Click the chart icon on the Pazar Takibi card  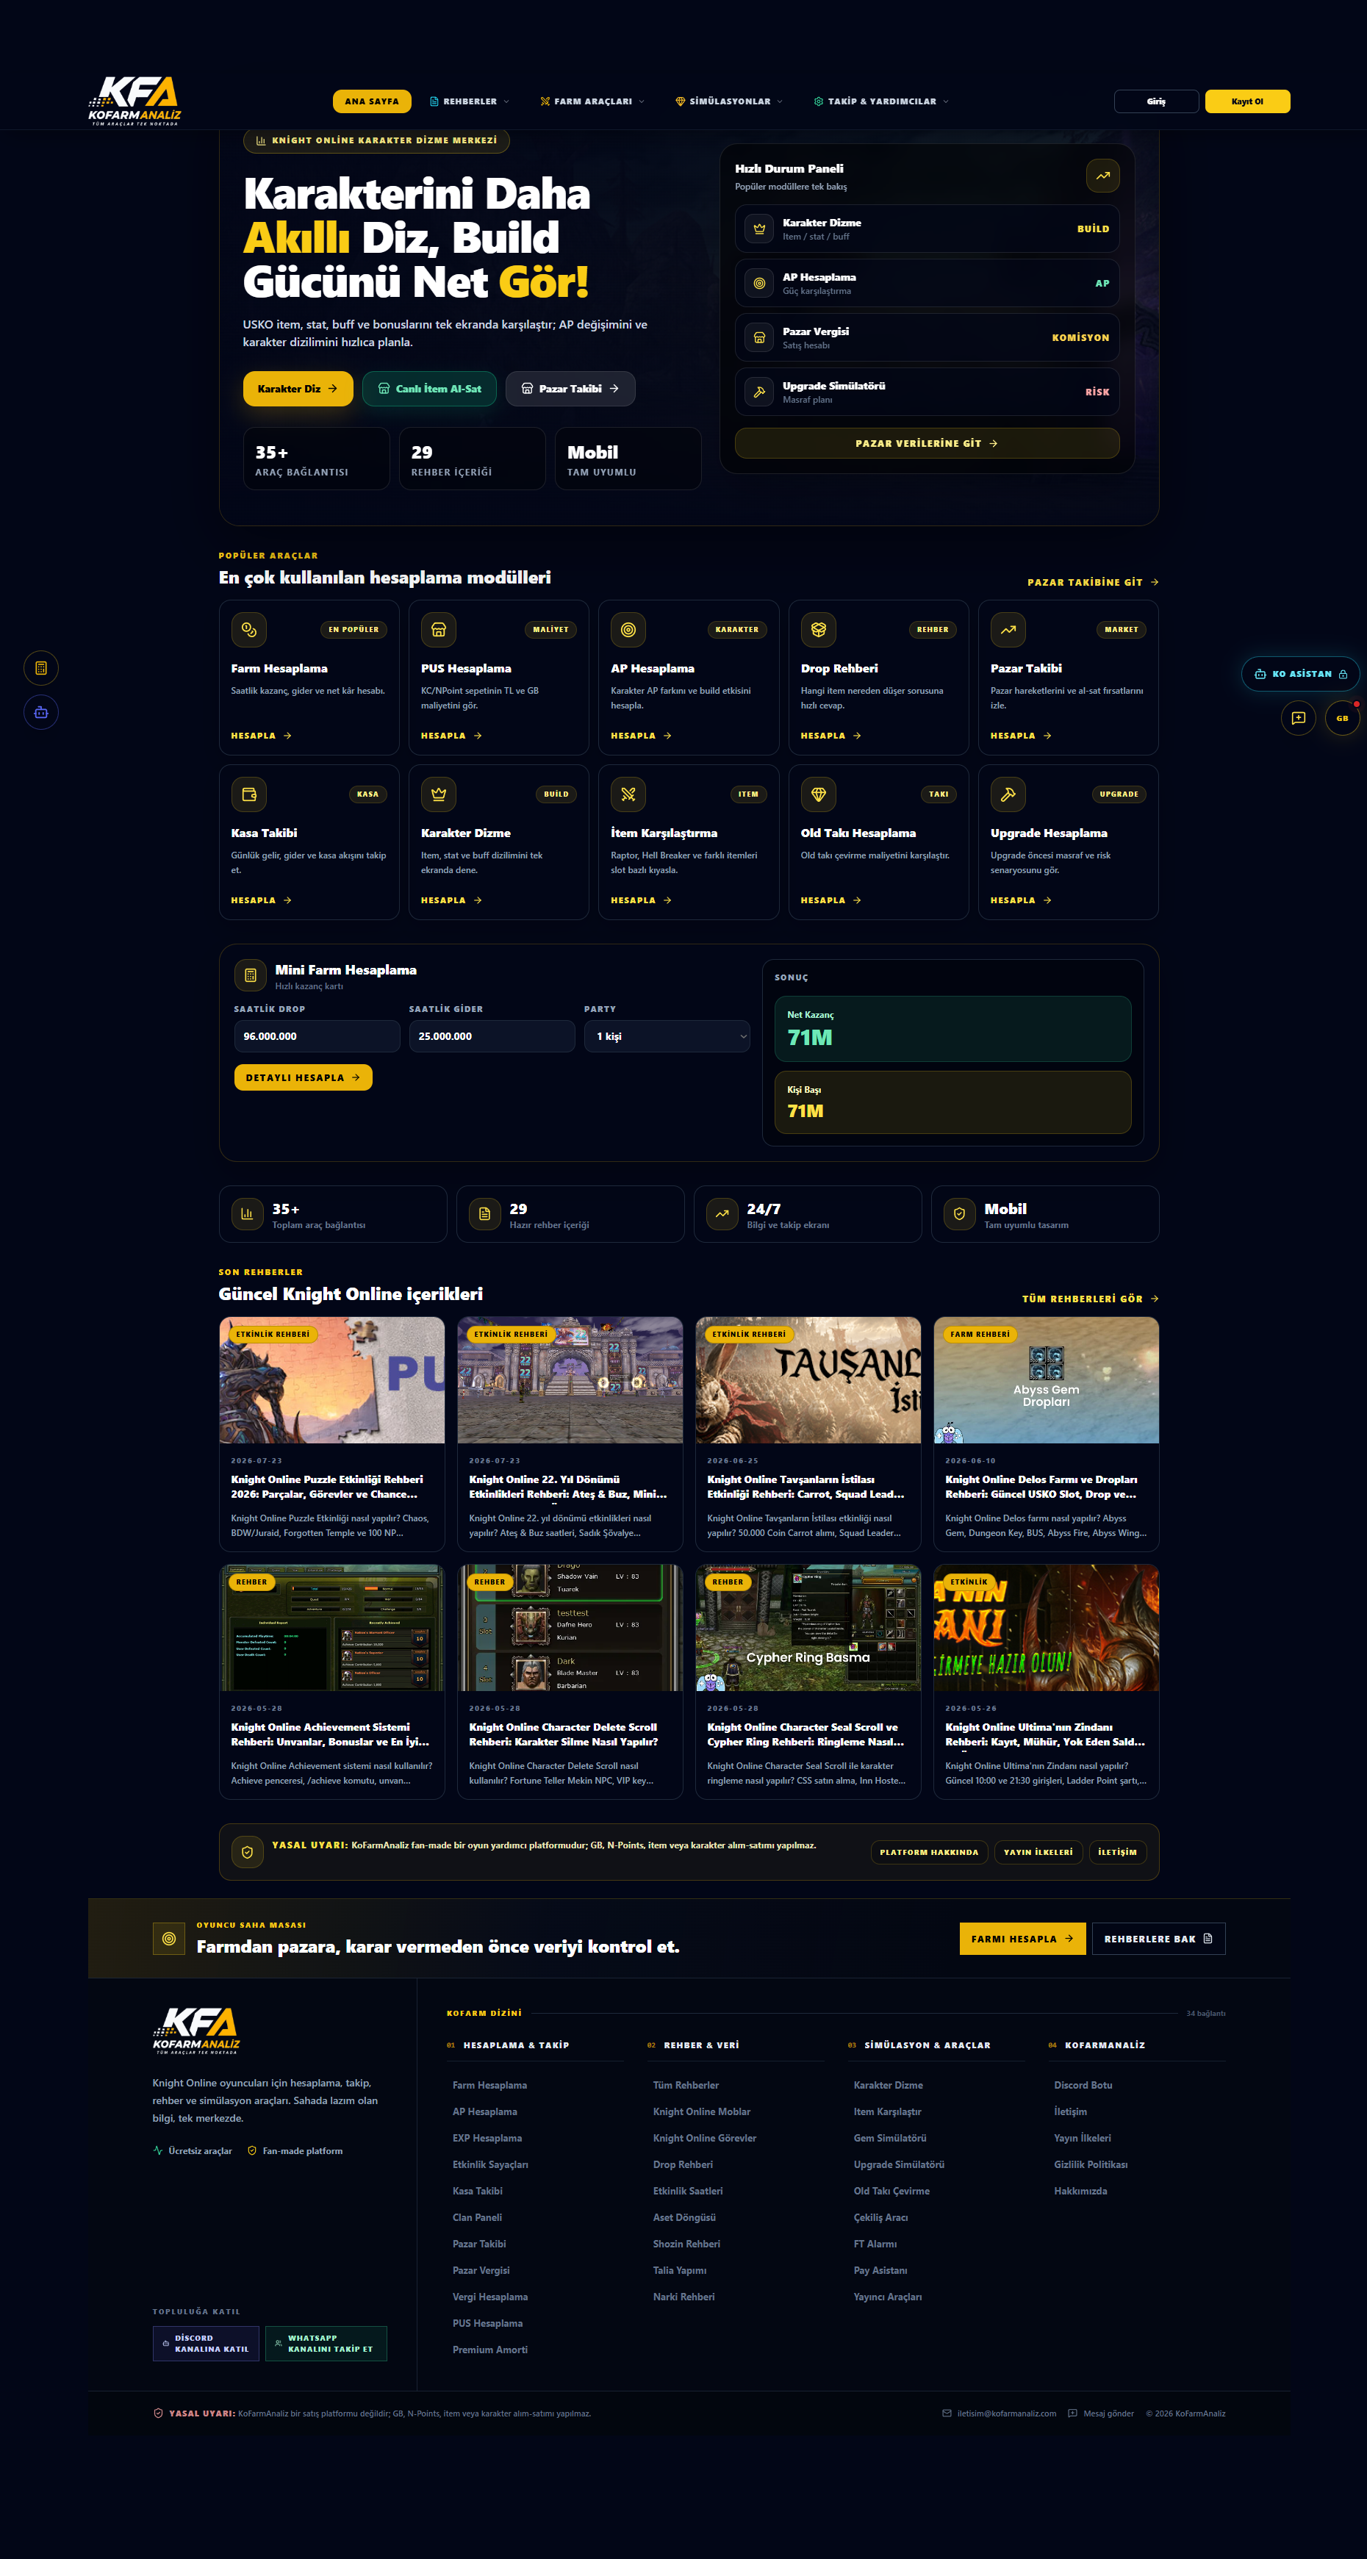click(1008, 629)
